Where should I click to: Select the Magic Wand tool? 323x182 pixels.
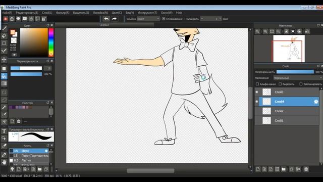(x=4, y=107)
